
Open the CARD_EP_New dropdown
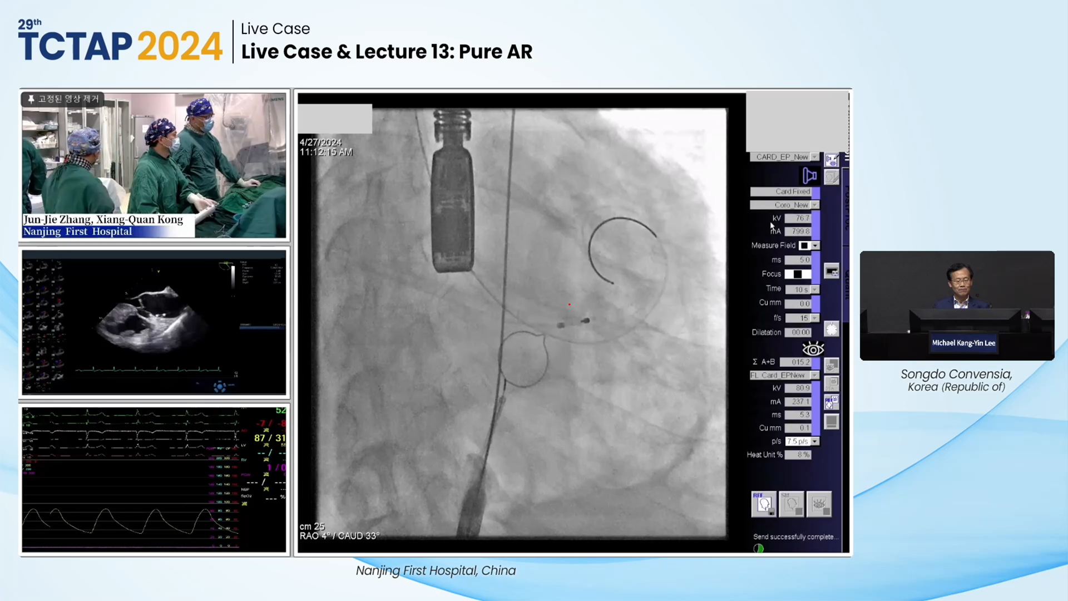[x=815, y=157]
